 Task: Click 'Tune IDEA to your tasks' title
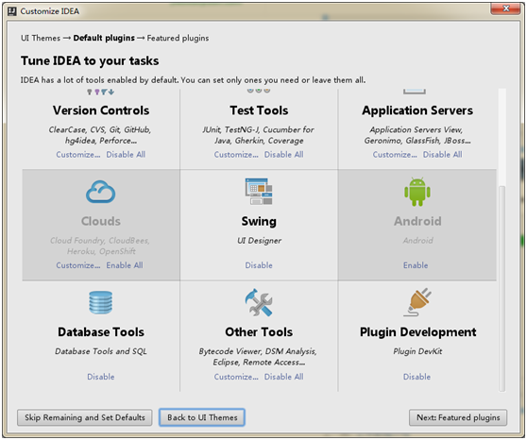click(90, 60)
